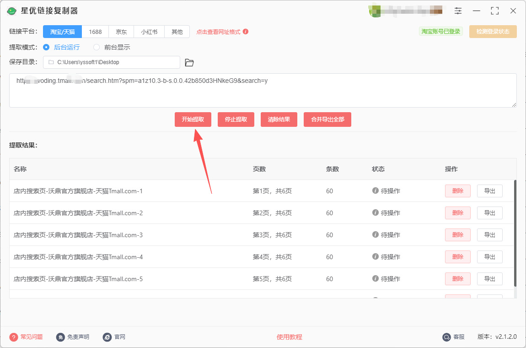This screenshot has height=348, width=526.
Task: Export the Tmall.com-5 result row
Action: [x=490, y=279]
